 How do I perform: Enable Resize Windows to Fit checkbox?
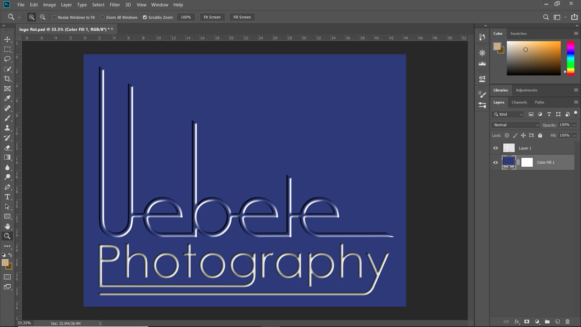[54, 17]
